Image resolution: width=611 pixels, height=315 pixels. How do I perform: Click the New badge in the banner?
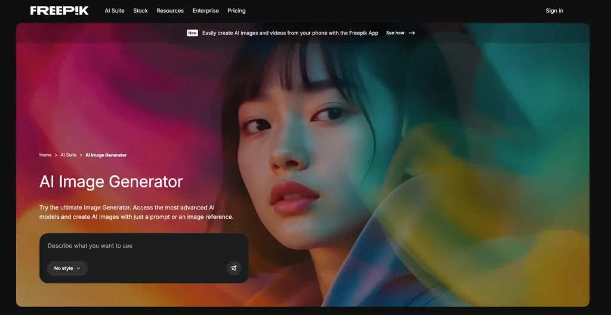coord(192,33)
